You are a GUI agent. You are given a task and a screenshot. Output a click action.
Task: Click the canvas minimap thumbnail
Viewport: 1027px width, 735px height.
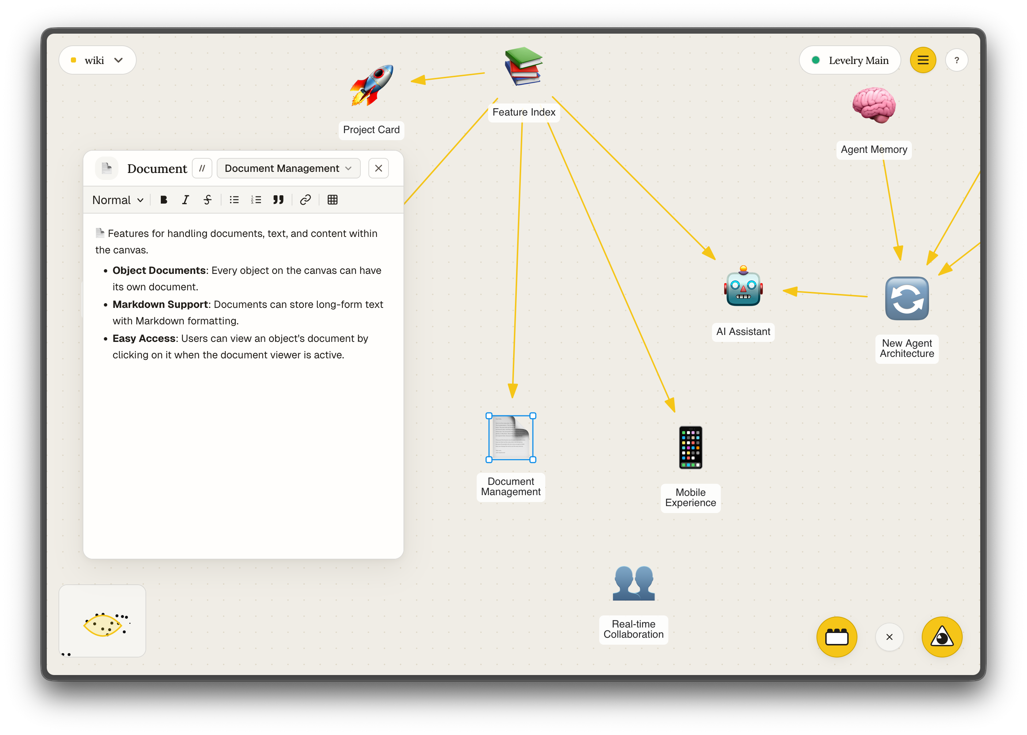103,621
